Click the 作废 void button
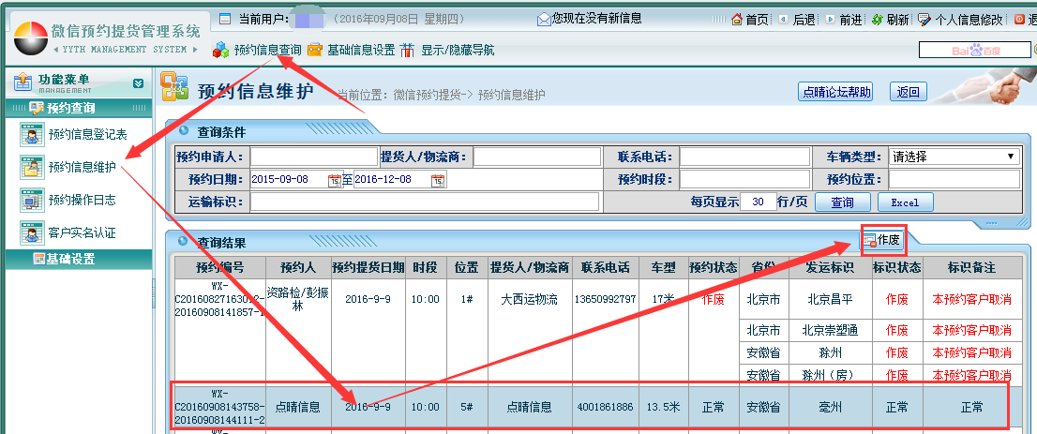The image size is (1037, 434). (882, 241)
